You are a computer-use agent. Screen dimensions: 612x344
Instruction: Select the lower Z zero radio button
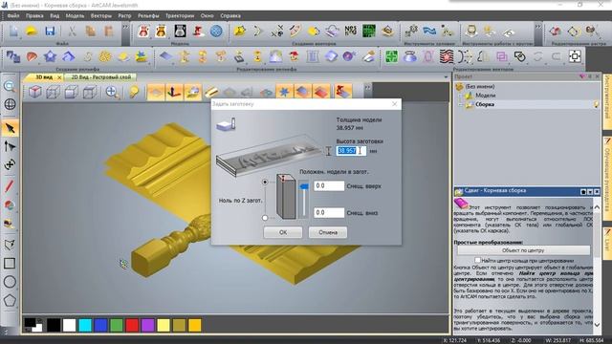[x=265, y=218]
